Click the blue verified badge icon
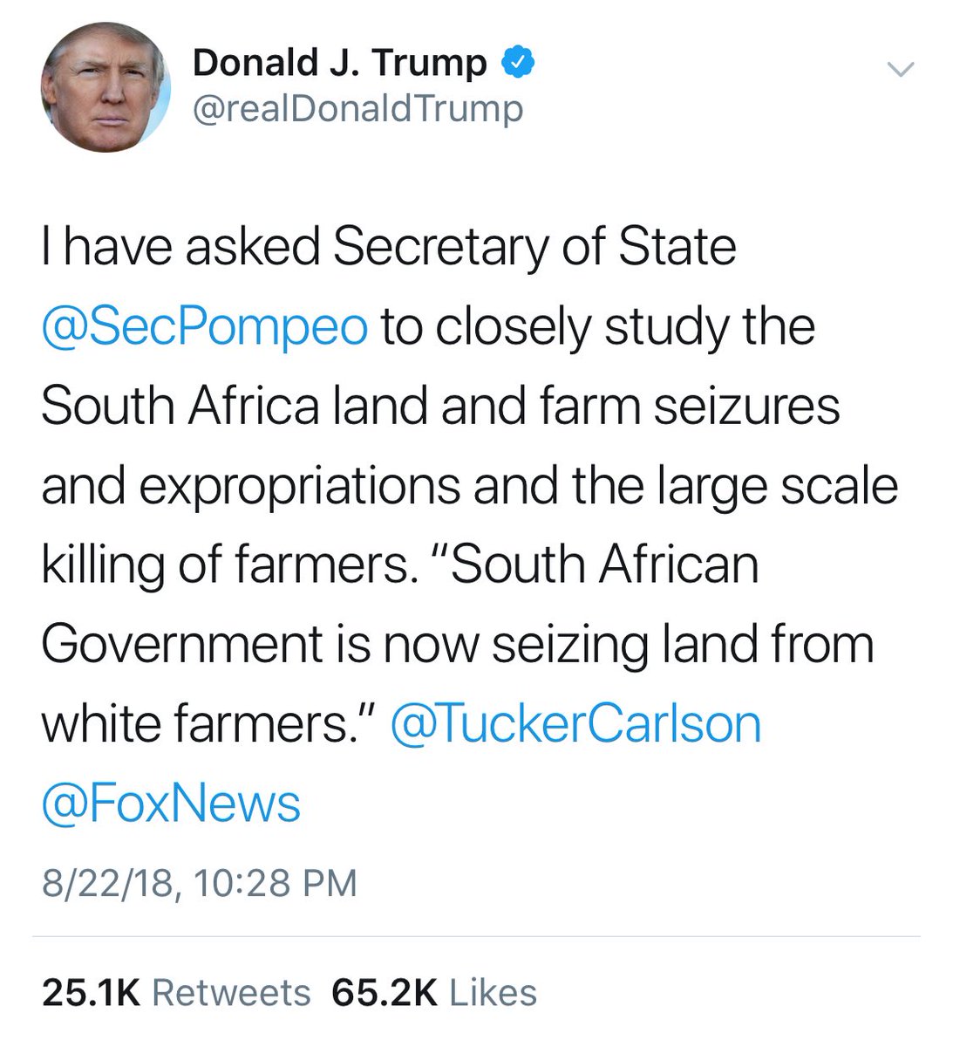This screenshot has height=1047, width=953. coord(515,62)
